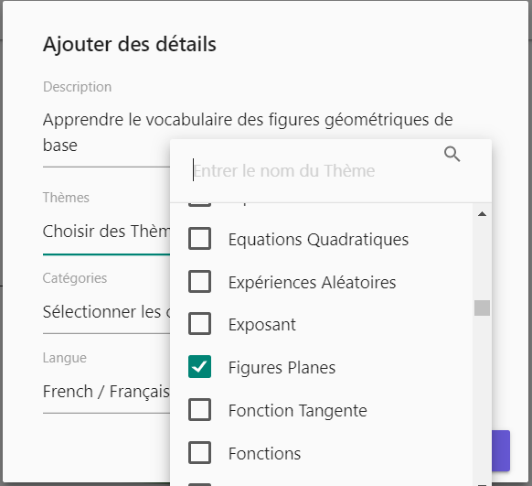
Task: Click the description text field
Action: 248,133
